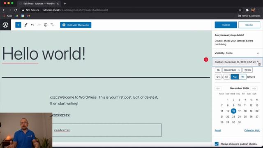Open a new browser tab
The height and width of the screenshot is (148, 263).
point(65,4)
